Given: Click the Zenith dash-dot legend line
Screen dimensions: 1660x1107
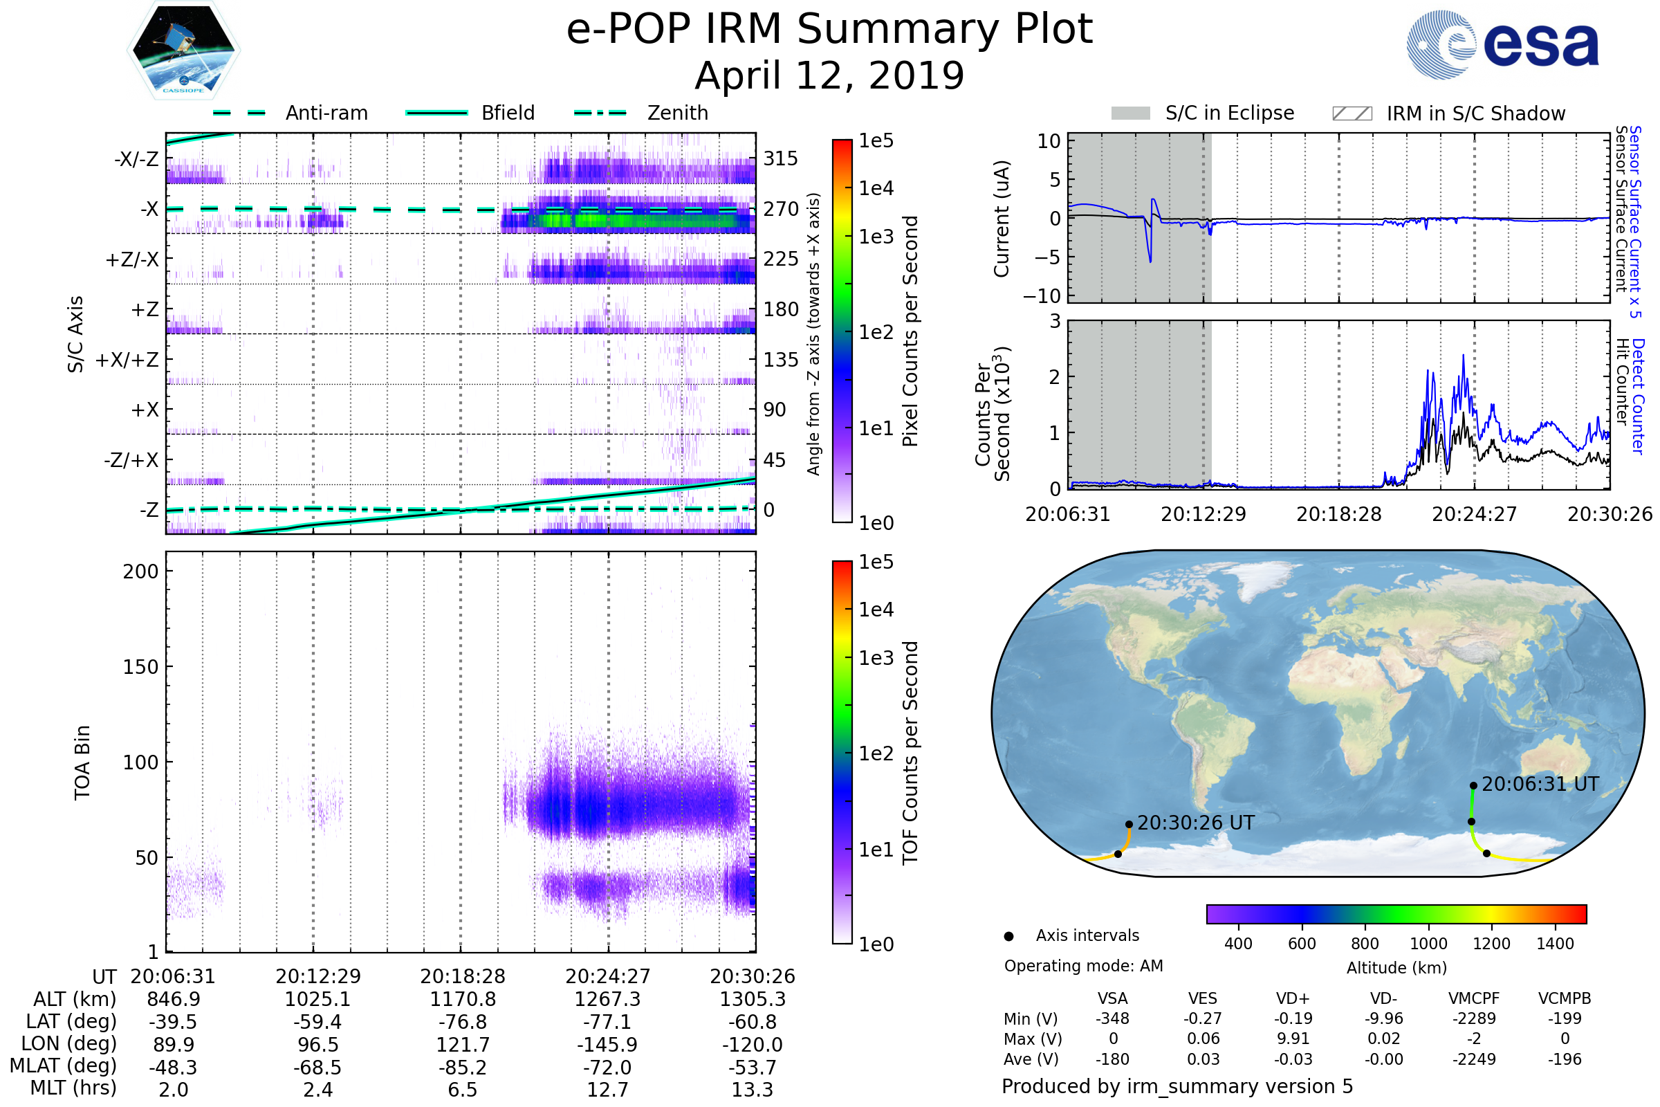Looking at the screenshot, I should (600, 113).
